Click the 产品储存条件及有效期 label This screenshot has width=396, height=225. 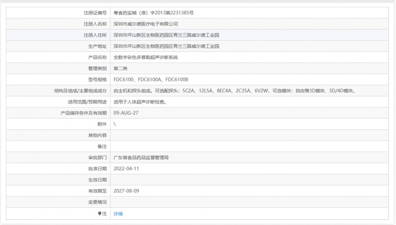point(84,113)
